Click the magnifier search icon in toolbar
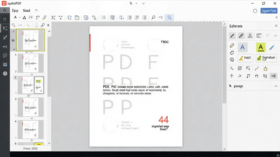The height and width of the screenshot is (157, 280). 153,17
